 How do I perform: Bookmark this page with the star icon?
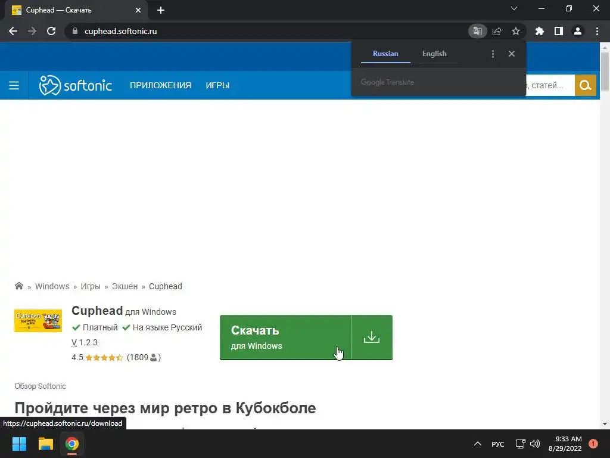point(516,31)
